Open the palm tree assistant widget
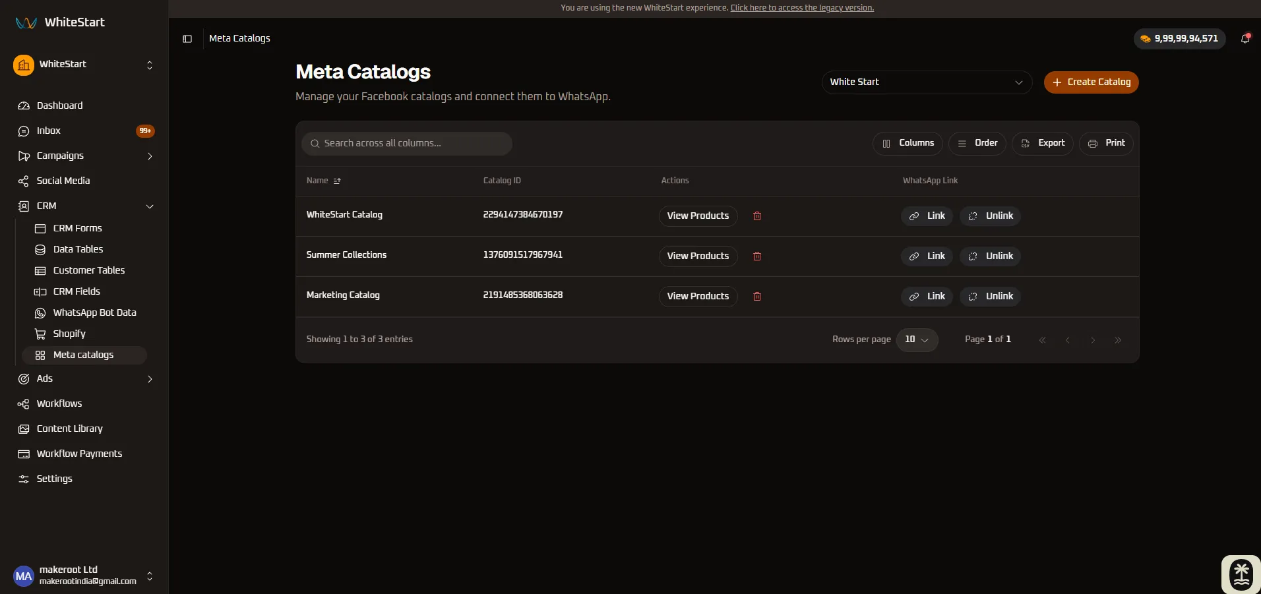 1241,575
